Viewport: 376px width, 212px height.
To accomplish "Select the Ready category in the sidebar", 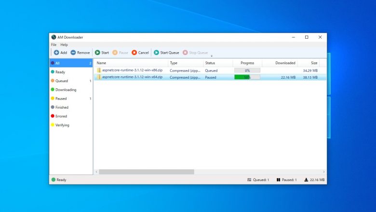I will pyautogui.click(x=71, y=72).
